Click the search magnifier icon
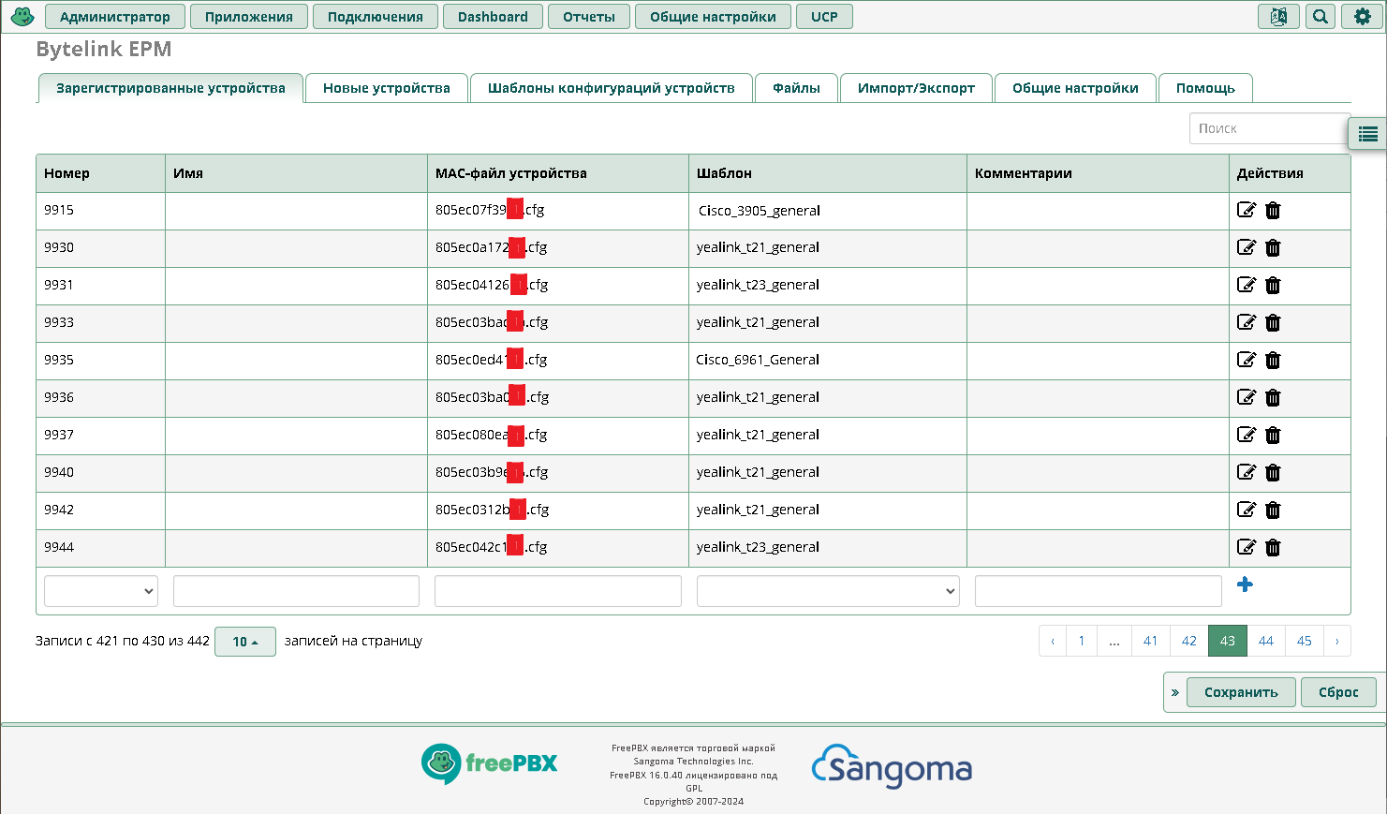Screen dimensions: 1387x814 click(1321, 16)
